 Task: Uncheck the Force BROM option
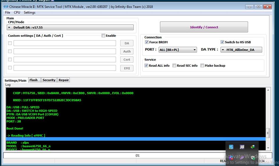click(x=147, y=42)
